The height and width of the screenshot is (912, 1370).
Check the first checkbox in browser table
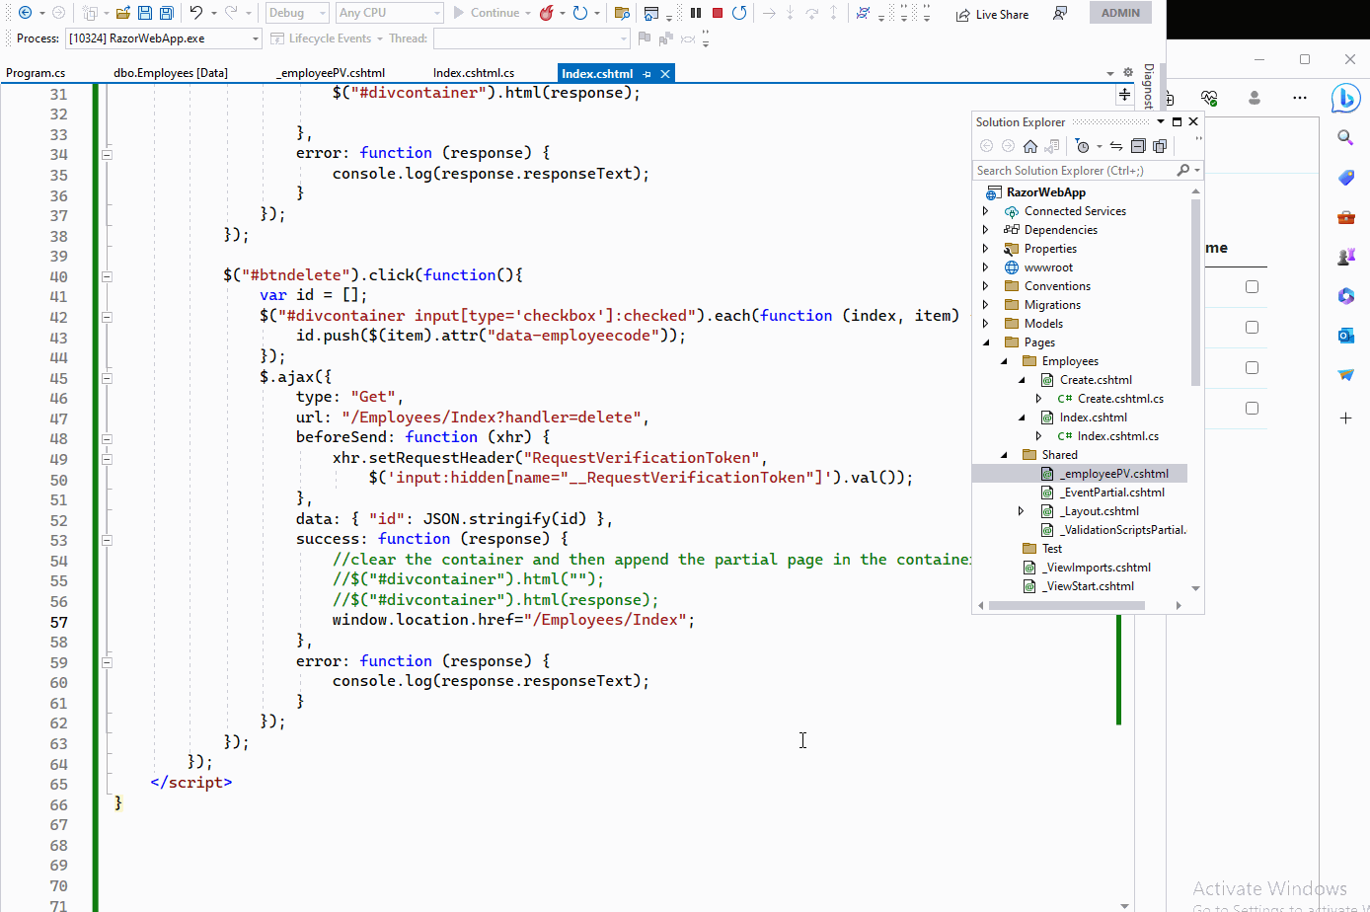click(1252, 287)
